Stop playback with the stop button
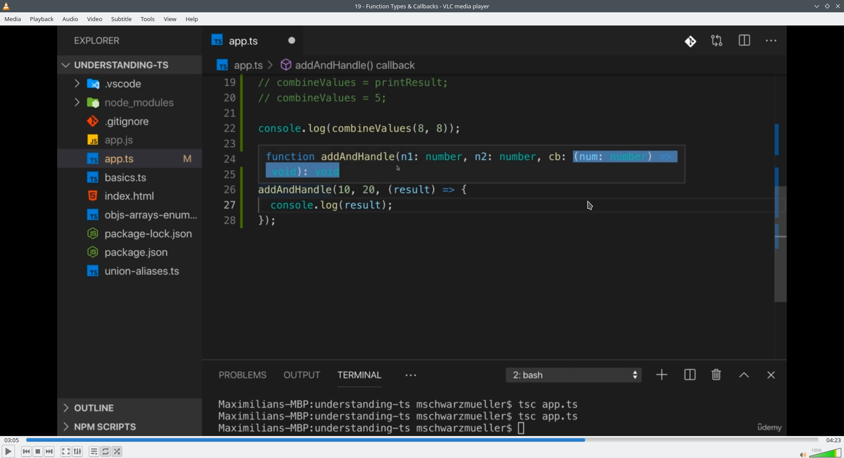The width and height of the screenshot is (844, 458). point(38,451)
